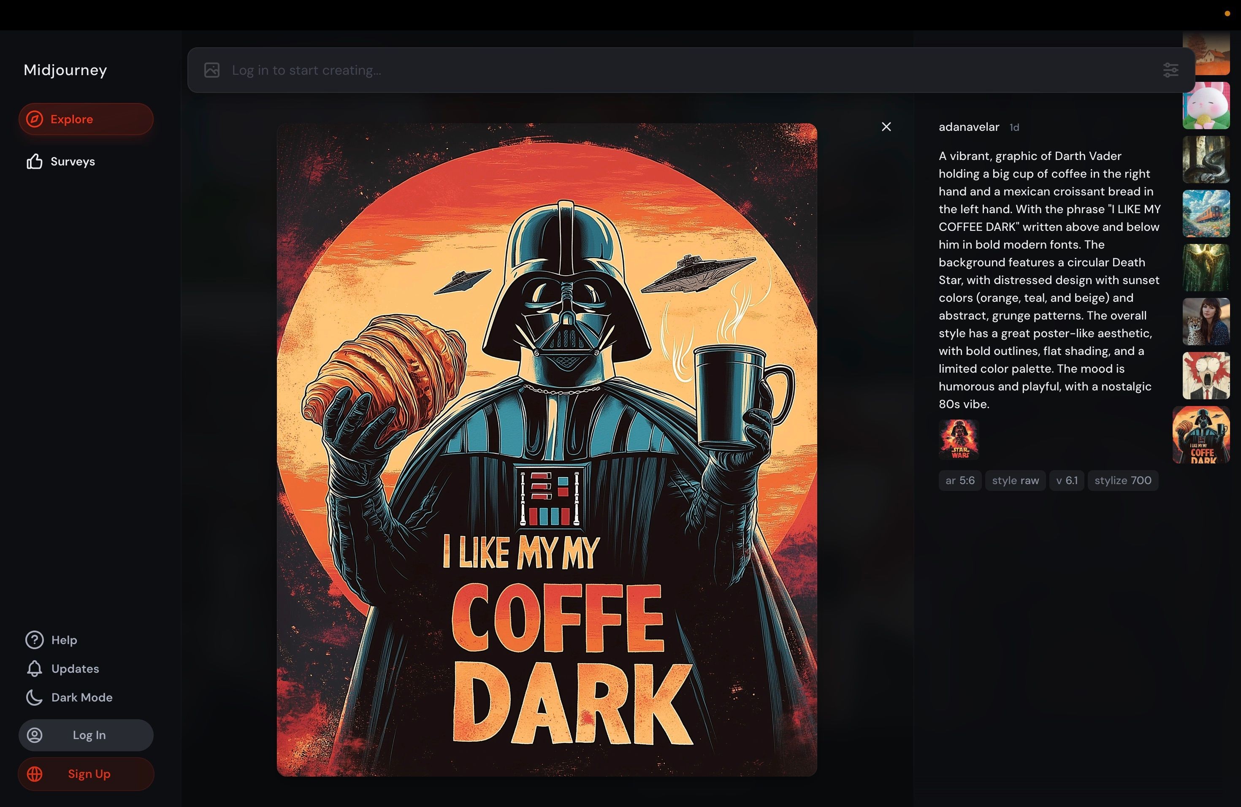The image size is (1241, 807).
Task: Close the image detail view
Action: pos(886,127)
